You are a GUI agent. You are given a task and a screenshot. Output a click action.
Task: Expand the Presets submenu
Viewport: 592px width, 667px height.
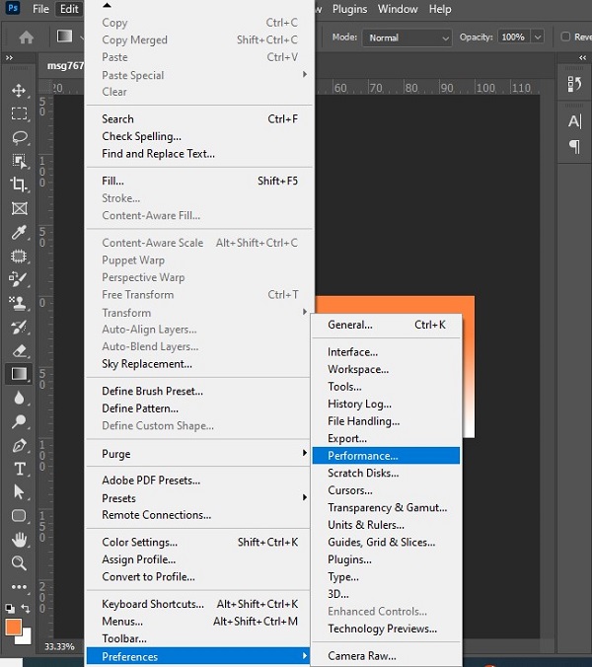coord(305,497)
